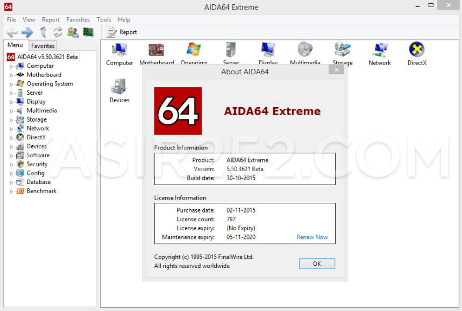Image resolution: width=462 pixels, height=311 pixels.
Task: Select the Database tree icon
Action: click(20, 182)
